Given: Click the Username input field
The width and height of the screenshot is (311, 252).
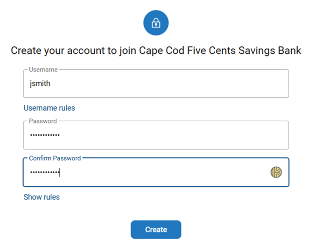Looking at the screenshot, I should (156, 84).
